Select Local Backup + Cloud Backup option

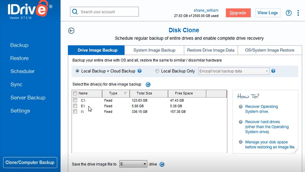tap(77, 71)
